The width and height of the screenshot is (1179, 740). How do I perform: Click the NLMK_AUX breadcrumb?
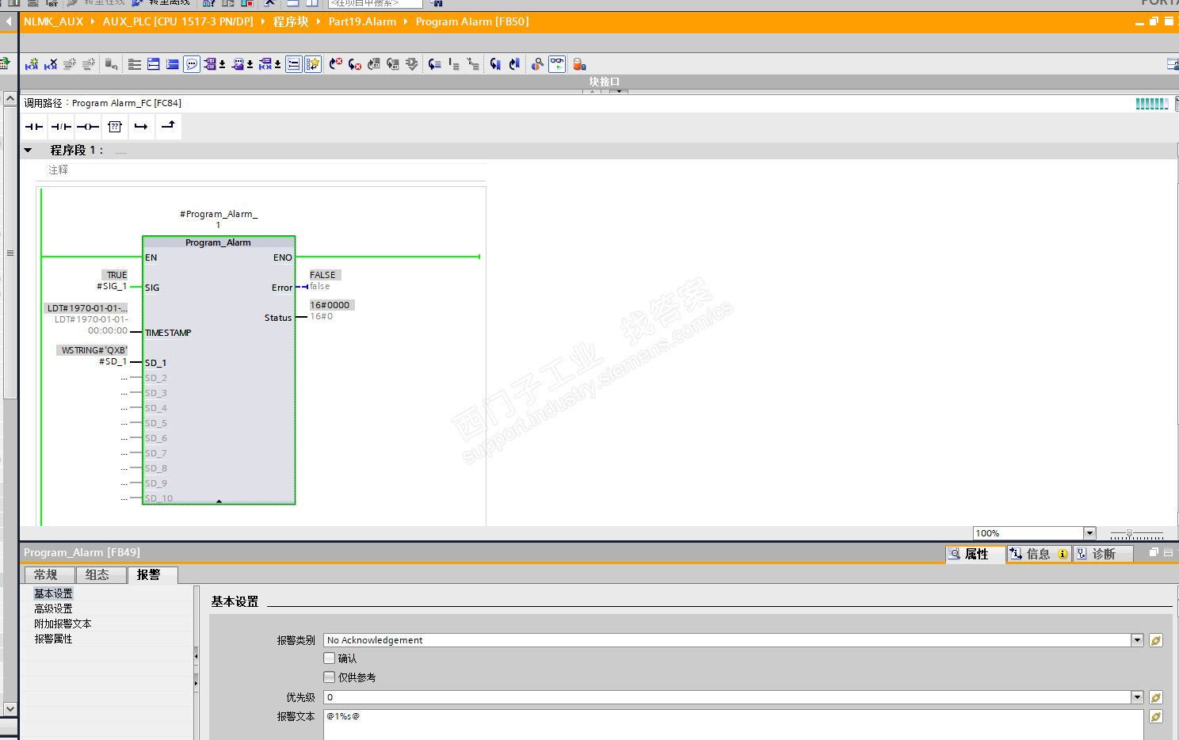coord(54,21)
